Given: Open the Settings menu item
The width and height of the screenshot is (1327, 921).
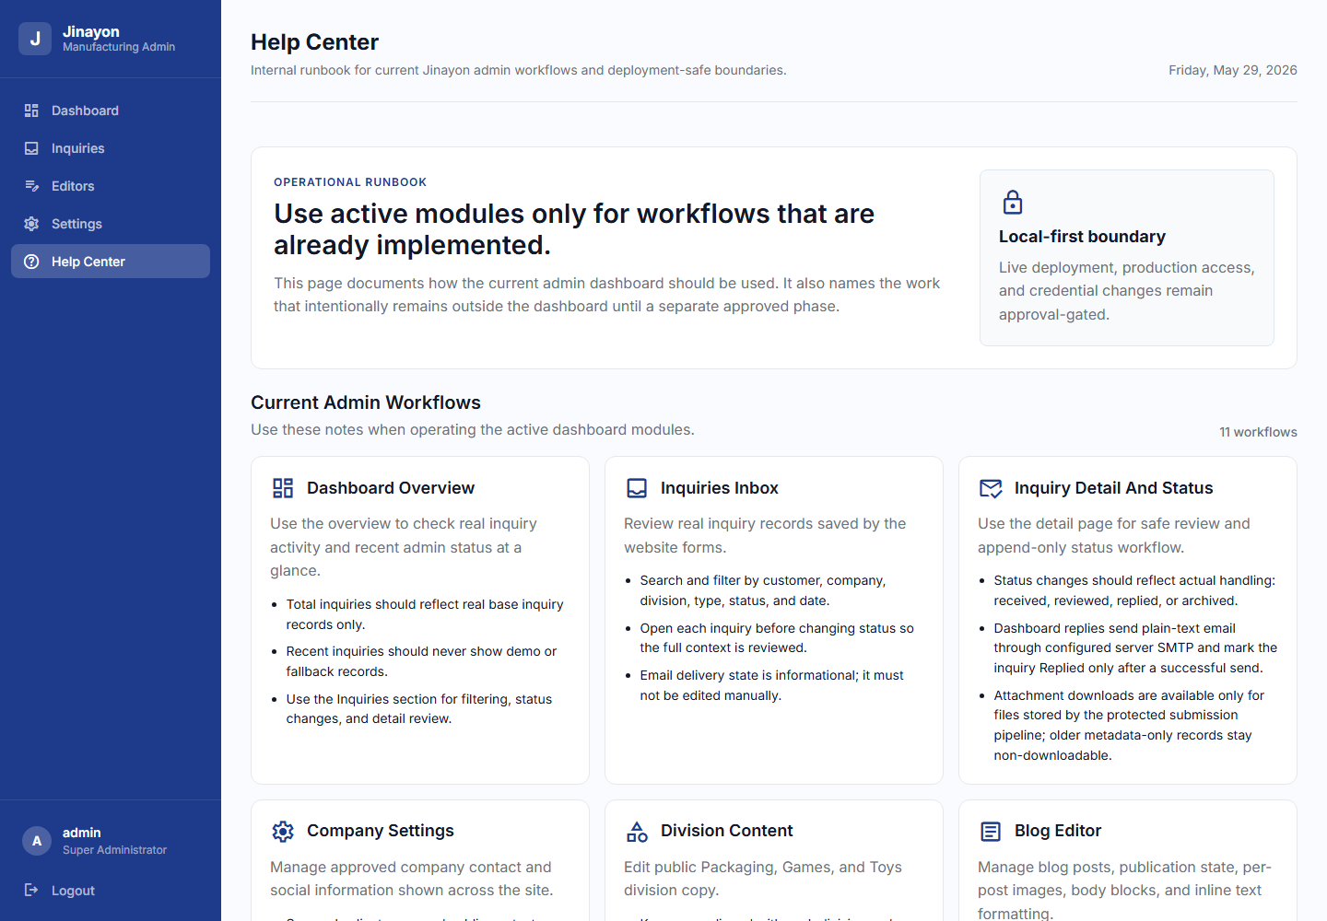Looking at the screenshot, I should [111, 224].
